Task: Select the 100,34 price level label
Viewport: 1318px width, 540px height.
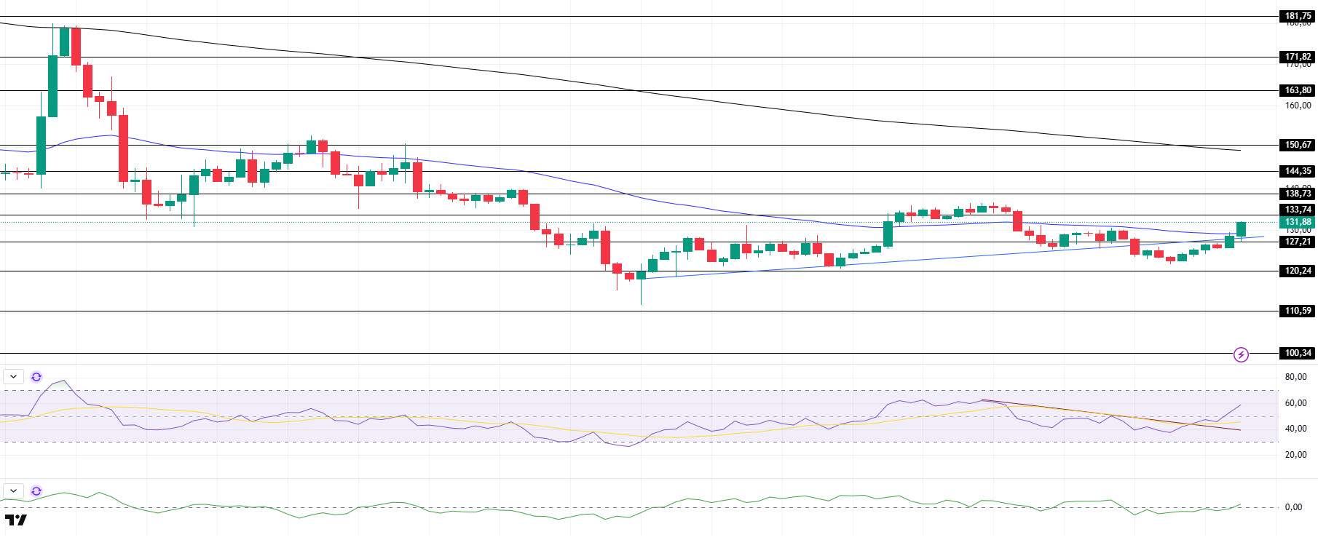Action: click(1298, 354)
